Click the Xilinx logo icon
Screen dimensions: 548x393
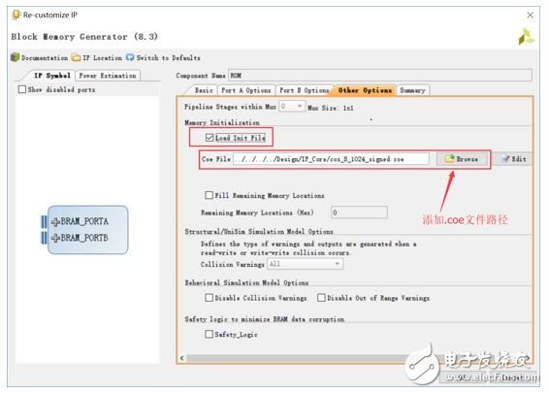coord(526,37)
